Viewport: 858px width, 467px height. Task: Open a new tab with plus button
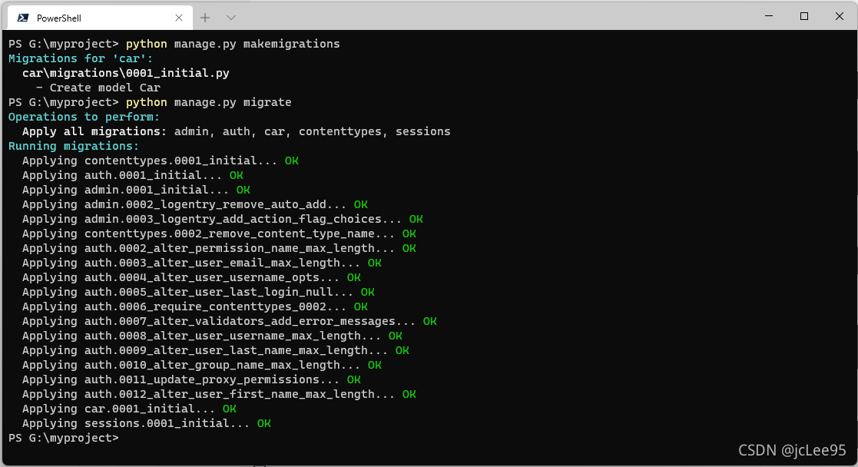point(205,18)
